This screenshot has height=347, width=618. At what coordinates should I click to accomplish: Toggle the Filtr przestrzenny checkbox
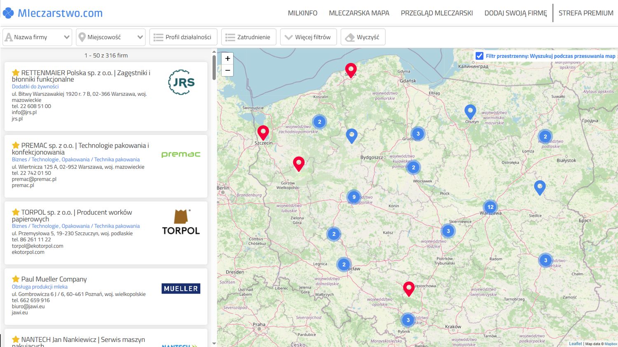tap(479, 56)
